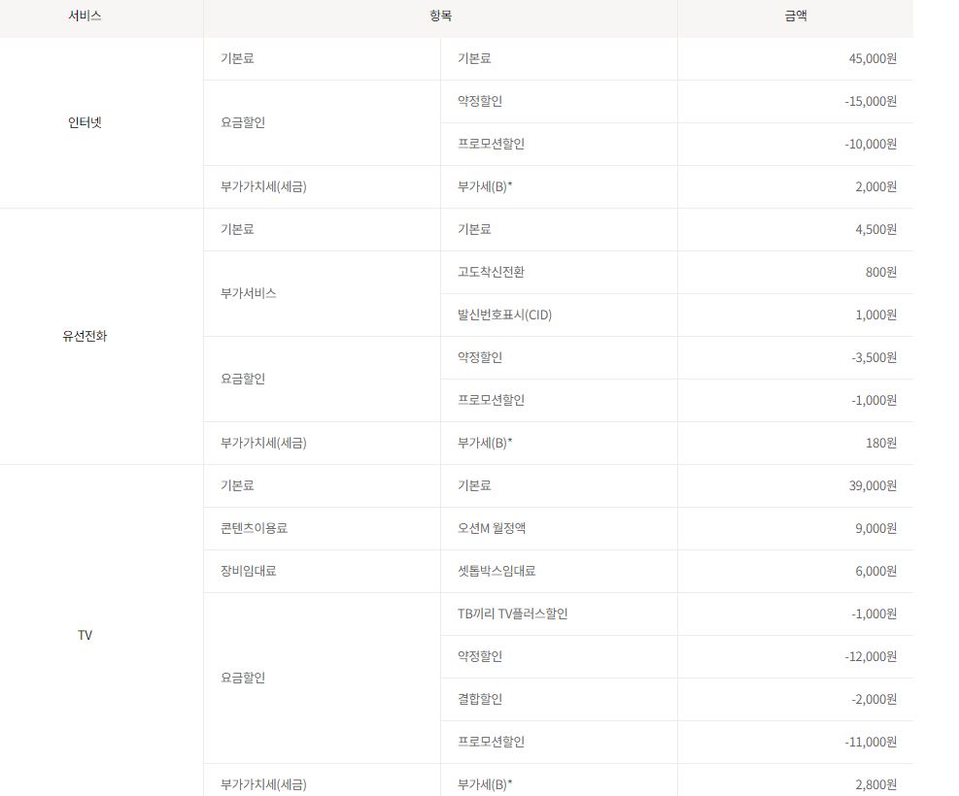
Task: Click the 부가서비스 category cell
Action: pyautogui.click(x=248, y=293)
